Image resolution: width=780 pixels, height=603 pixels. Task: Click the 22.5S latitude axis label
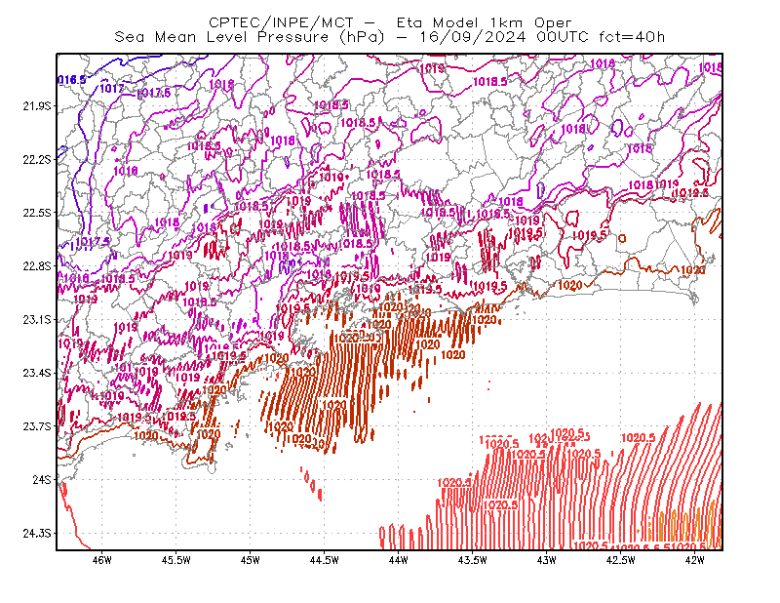36,213
